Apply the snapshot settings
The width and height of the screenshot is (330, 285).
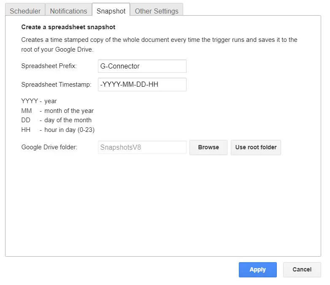257,269
